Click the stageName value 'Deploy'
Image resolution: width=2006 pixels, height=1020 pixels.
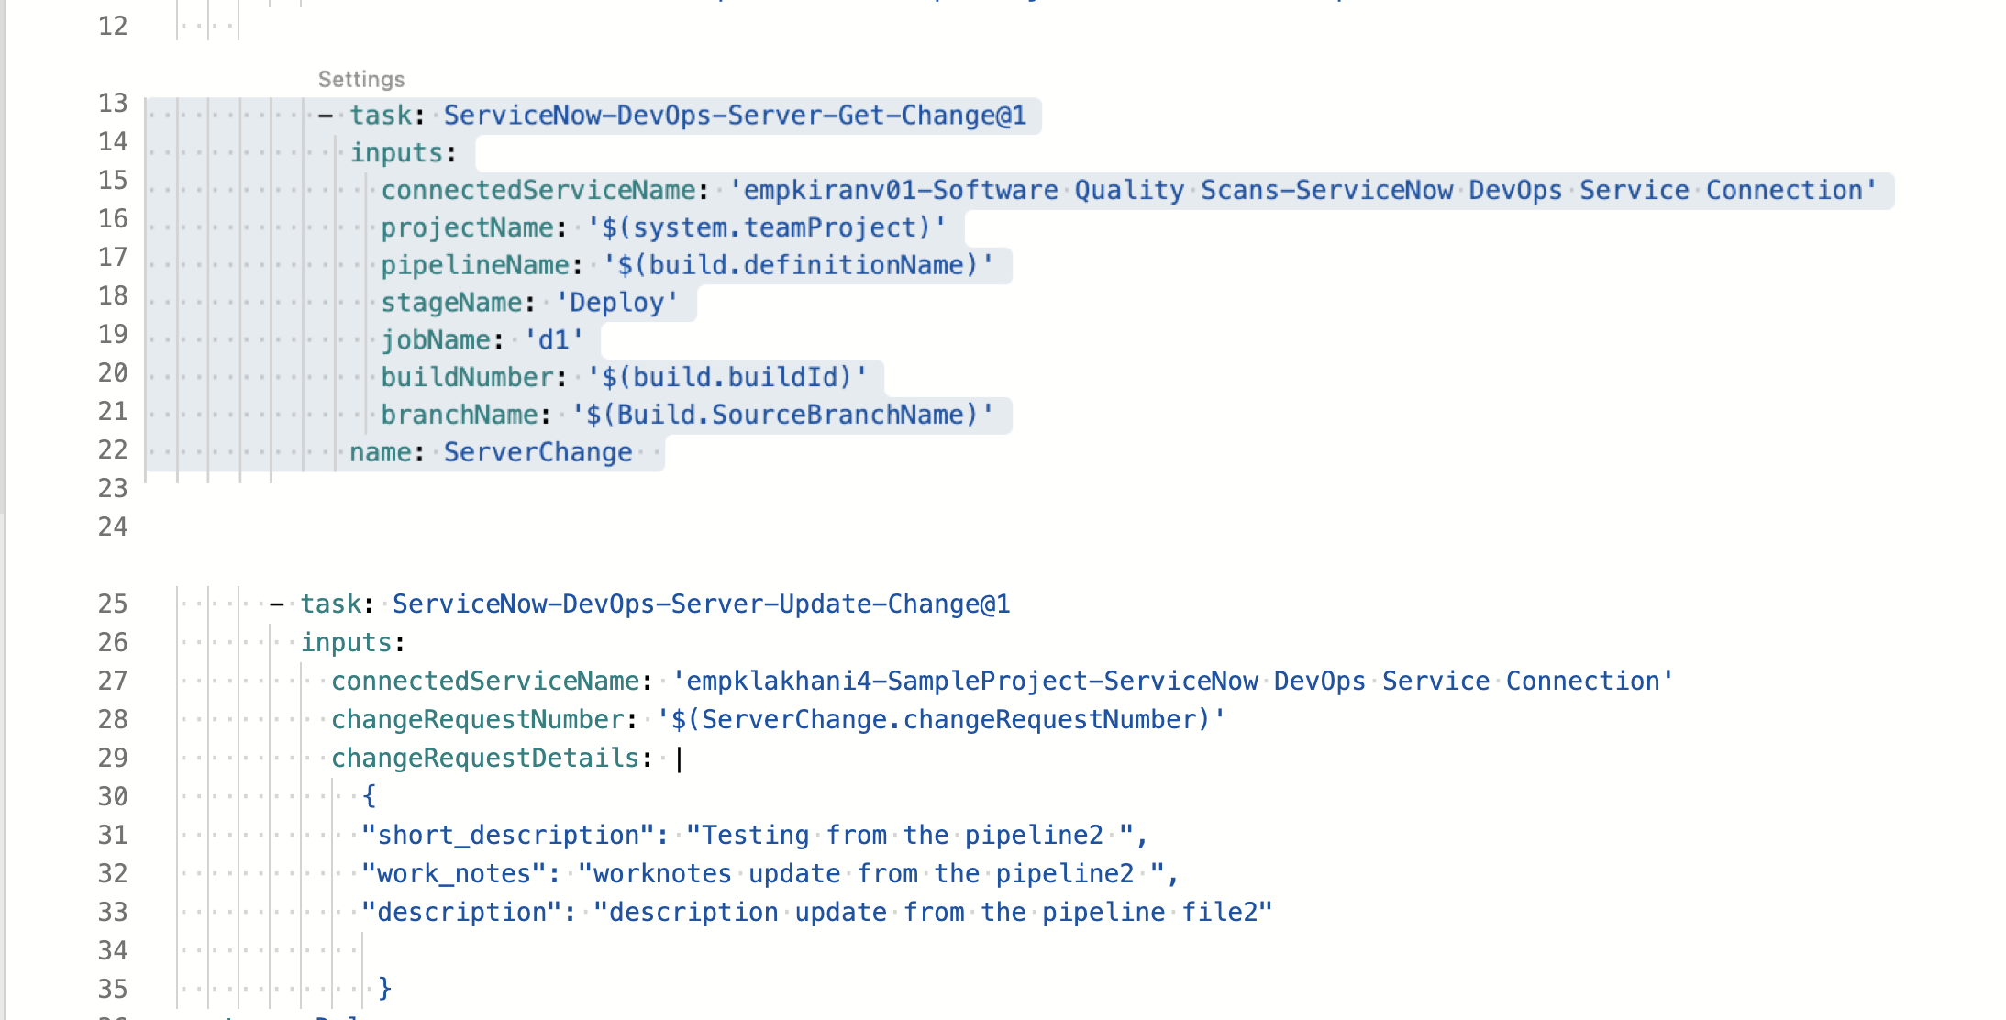pos(617,303)
